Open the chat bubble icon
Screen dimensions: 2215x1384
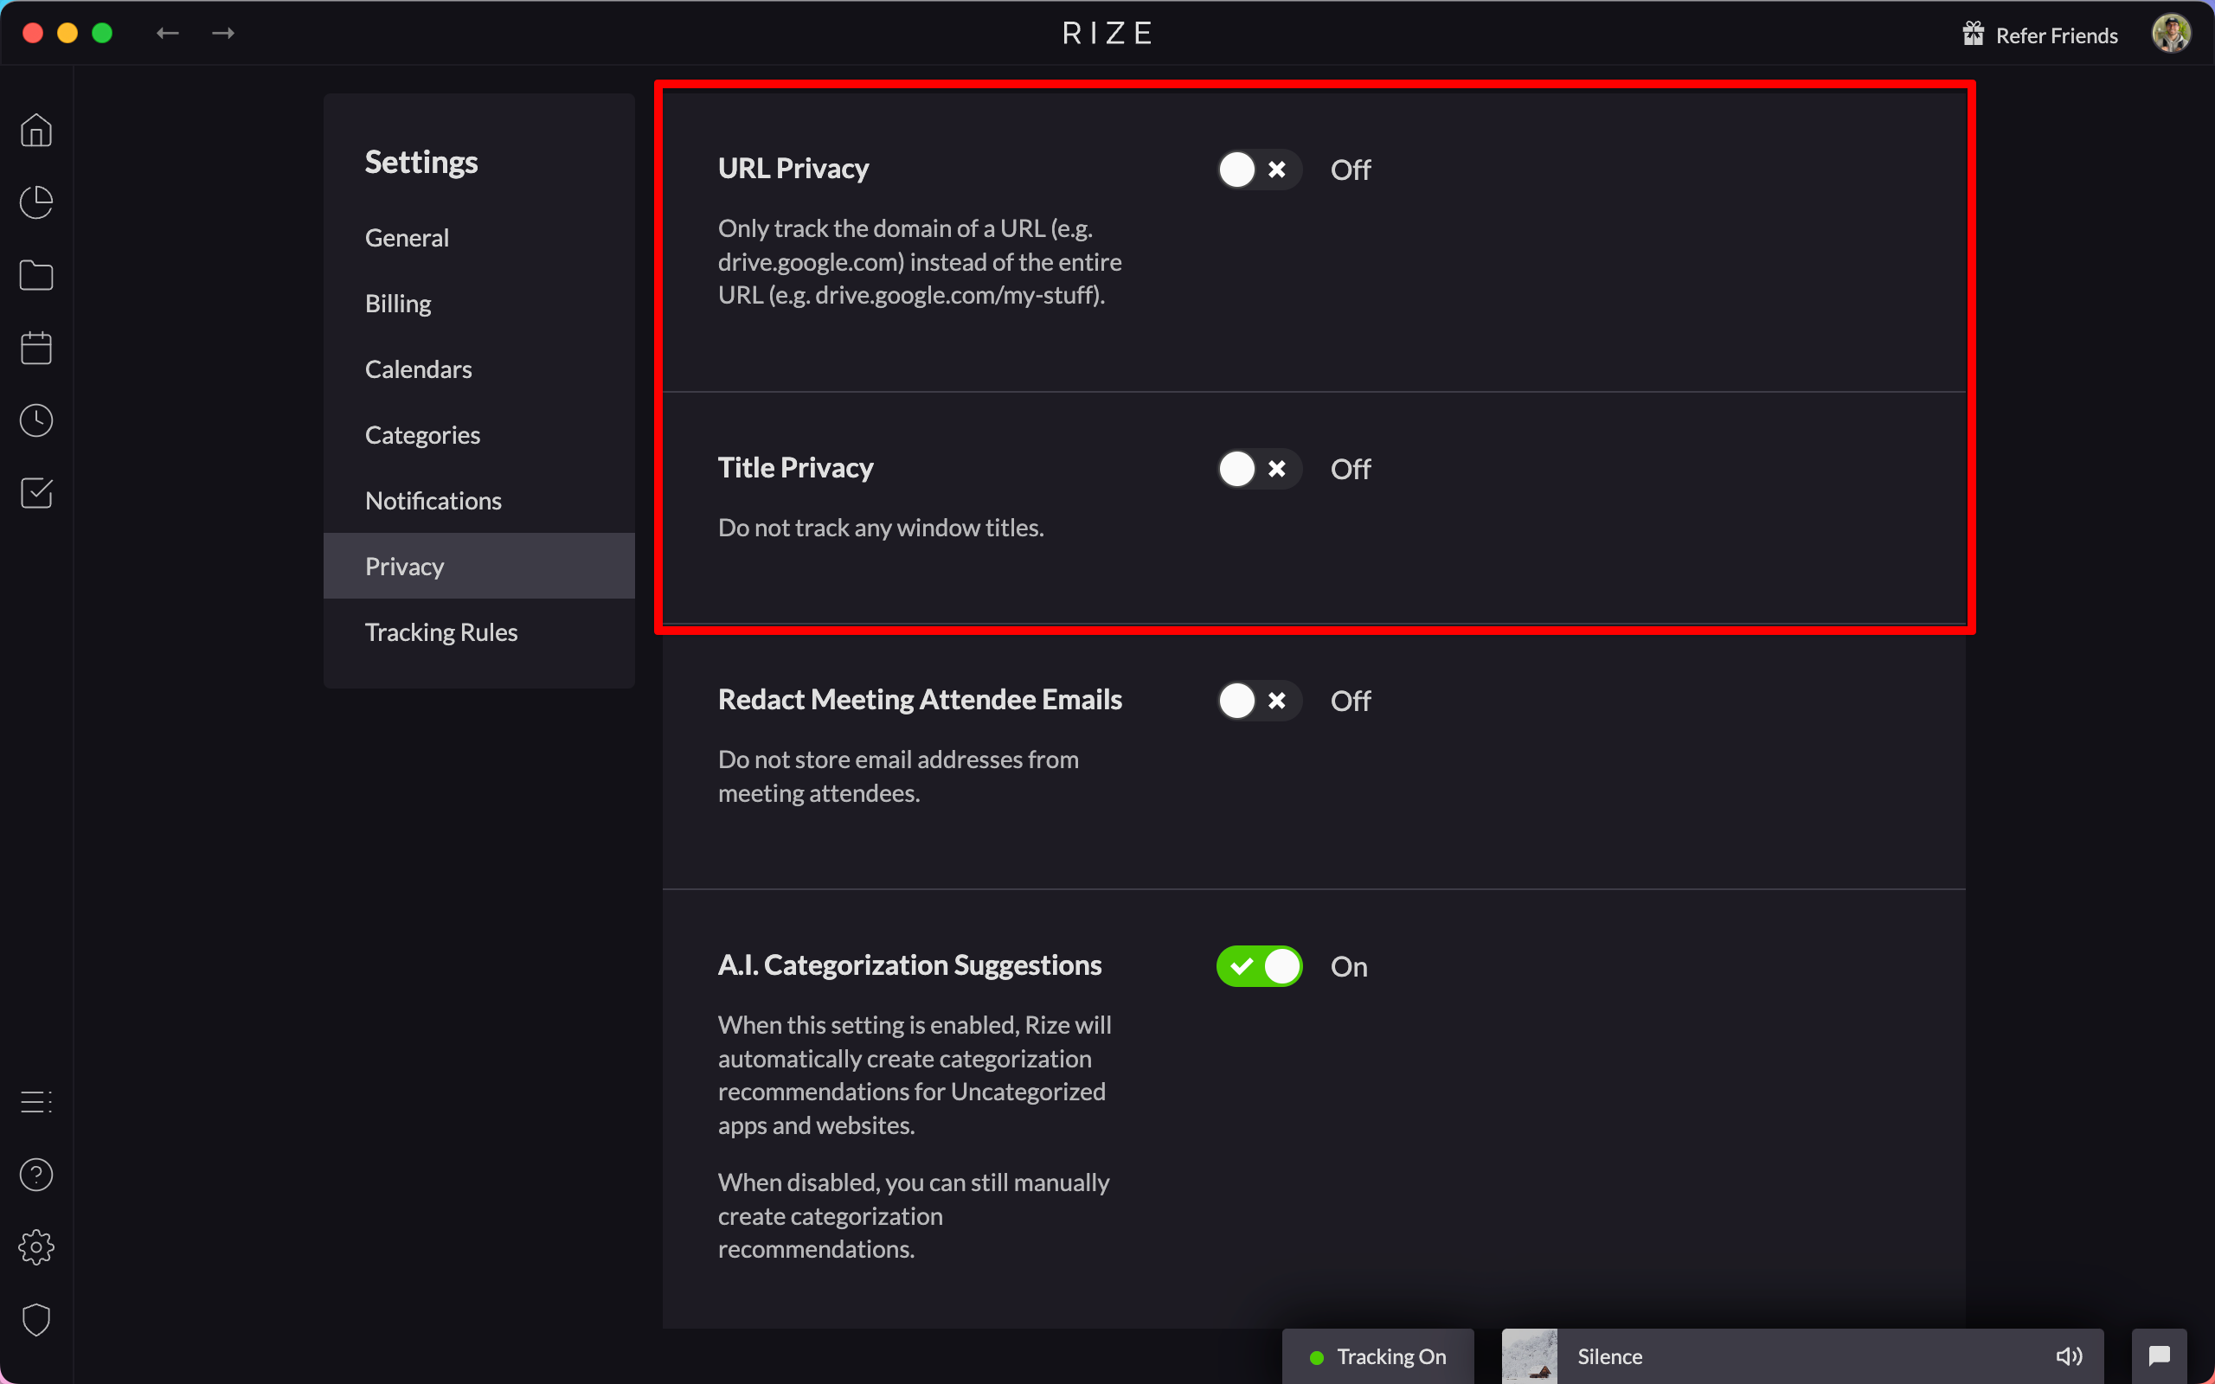(2159, 1355)
